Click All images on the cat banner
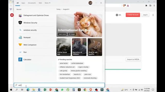The width and height of the screenshot is (165, 92). click(72, 34)
